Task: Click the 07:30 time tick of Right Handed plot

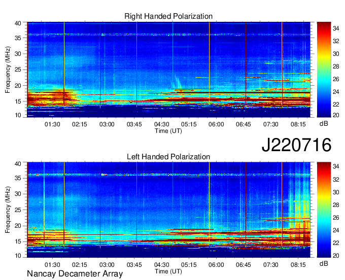Action: [x=270, y=124]
